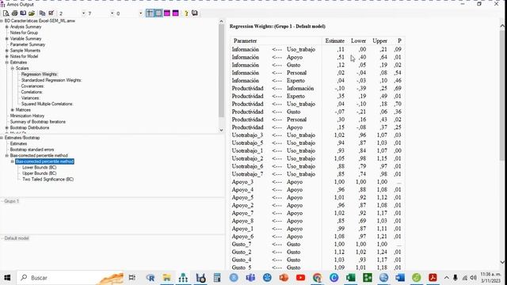Open the Windows Start menu
Viewport: 507px width, 285px height.
7,278
